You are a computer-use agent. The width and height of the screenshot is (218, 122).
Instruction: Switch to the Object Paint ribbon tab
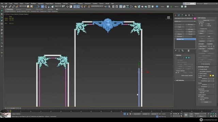pyautogui.click(x=40, y=9)
